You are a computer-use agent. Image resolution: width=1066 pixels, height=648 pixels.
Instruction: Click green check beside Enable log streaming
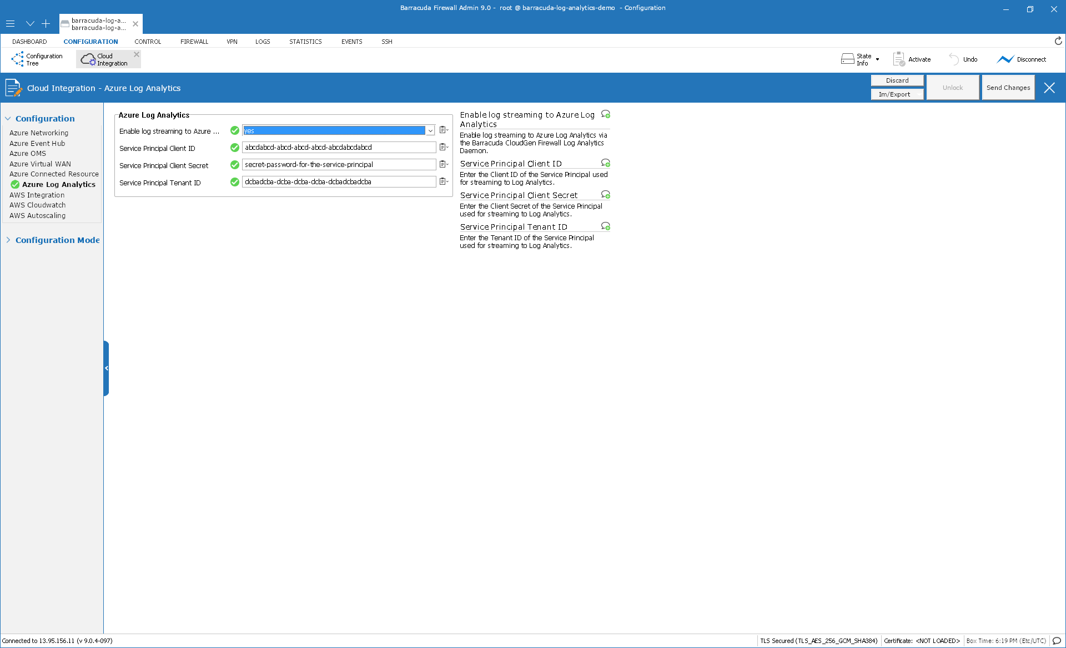[x=235, y=130]
